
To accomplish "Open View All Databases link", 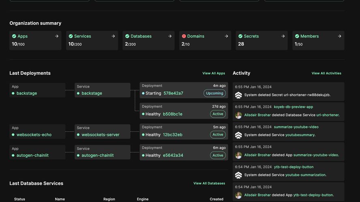I will pos(209,183).
